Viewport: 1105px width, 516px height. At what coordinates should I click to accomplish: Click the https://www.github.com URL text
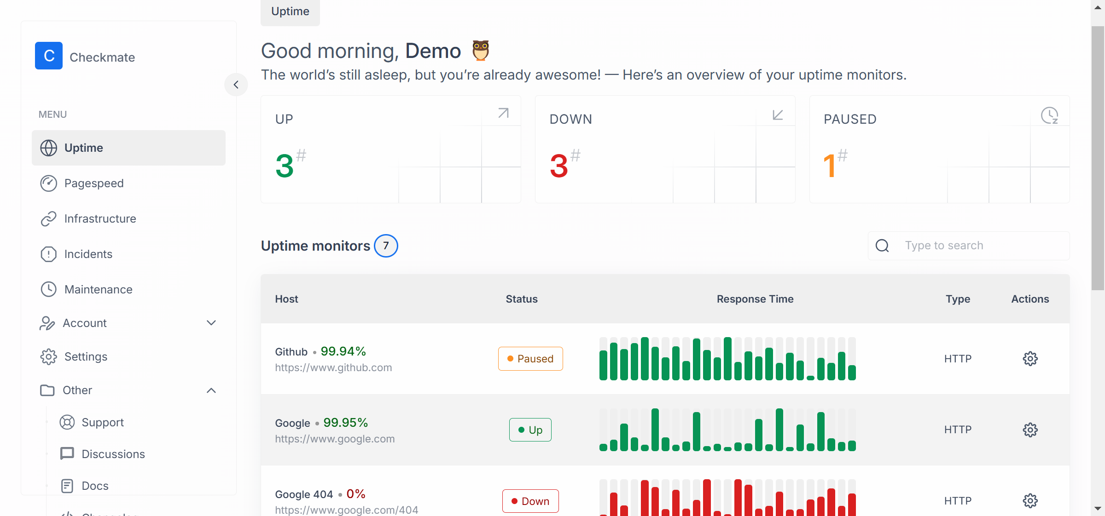click(333, 367)
